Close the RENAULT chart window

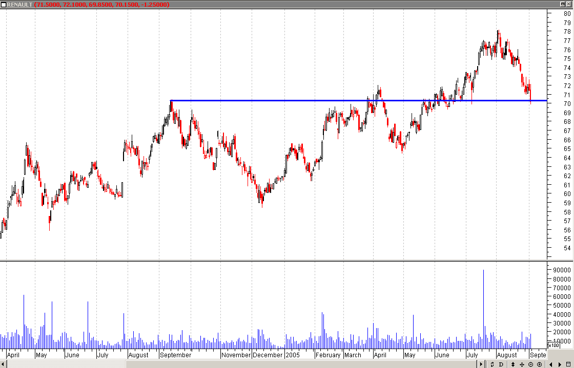(569, 5)
